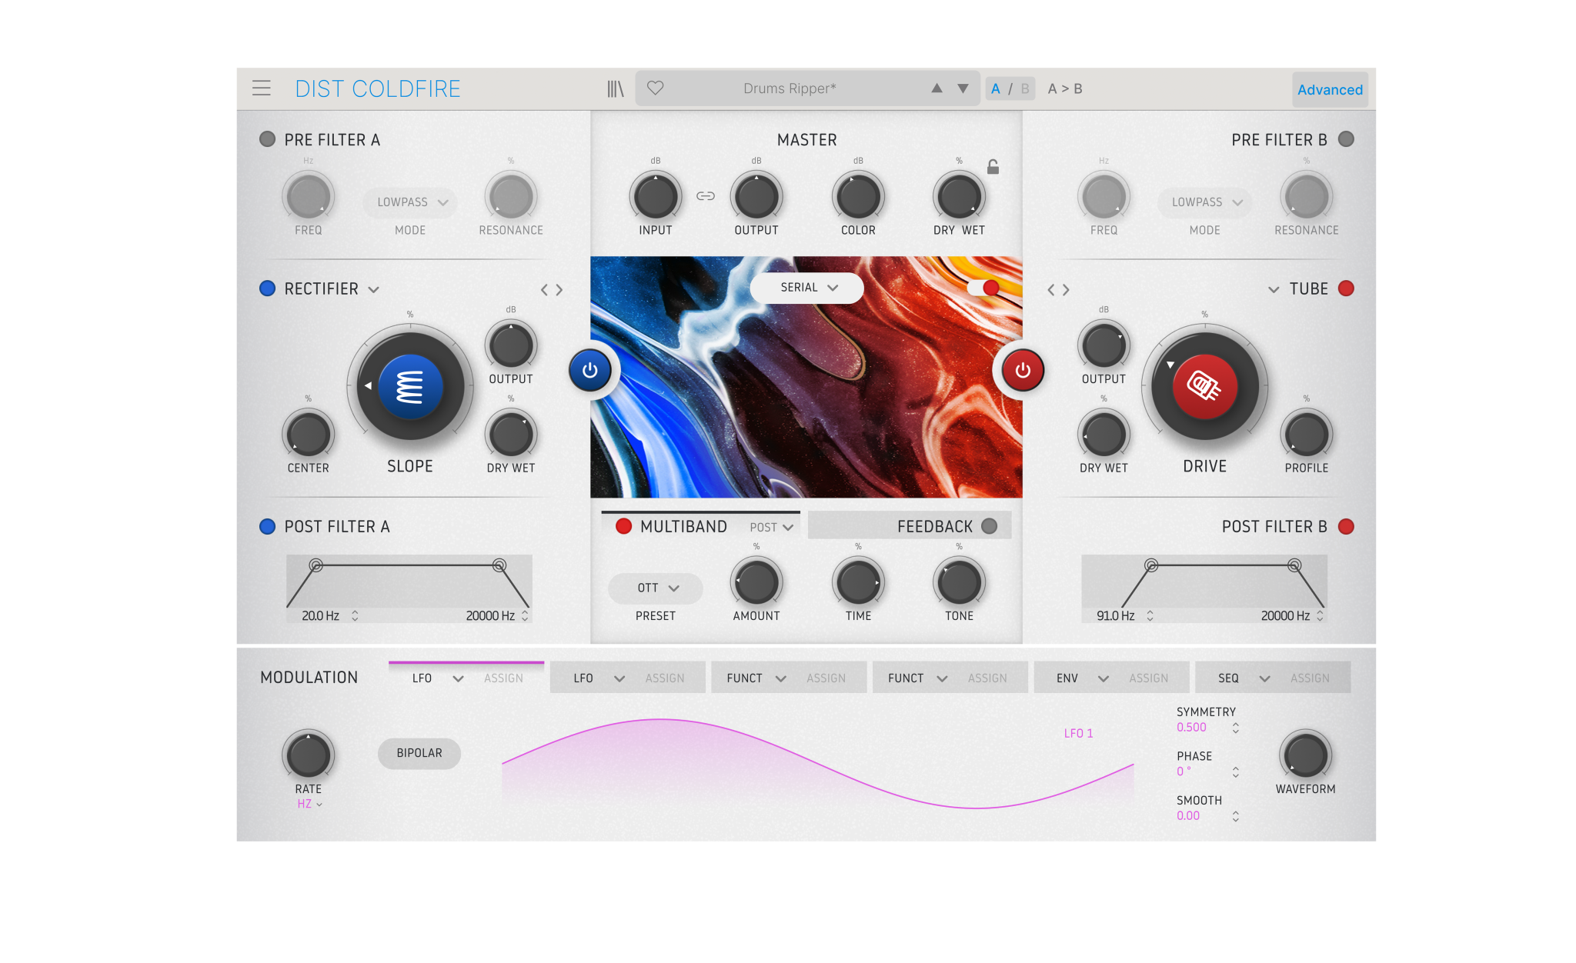1576x963 pixels.
Task: Open the Serial routing dropdown
Action: [x=806, y=288]
